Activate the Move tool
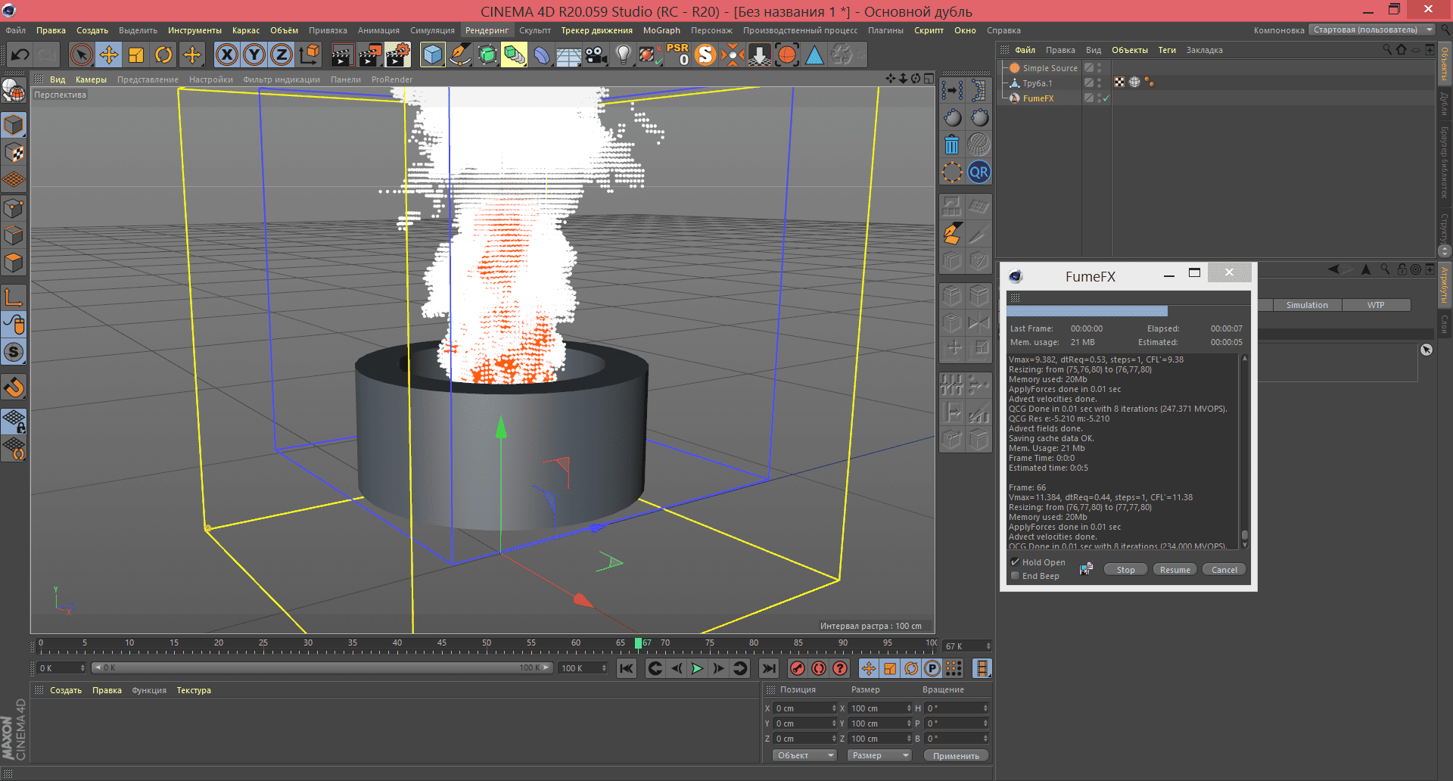The width and height of the screenshot is (1453, 781). 109,54
